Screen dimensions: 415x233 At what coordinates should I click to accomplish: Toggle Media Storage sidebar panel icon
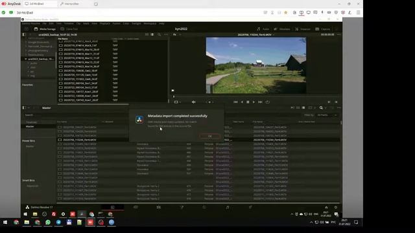pyautogui.click(x=24, y=34)
